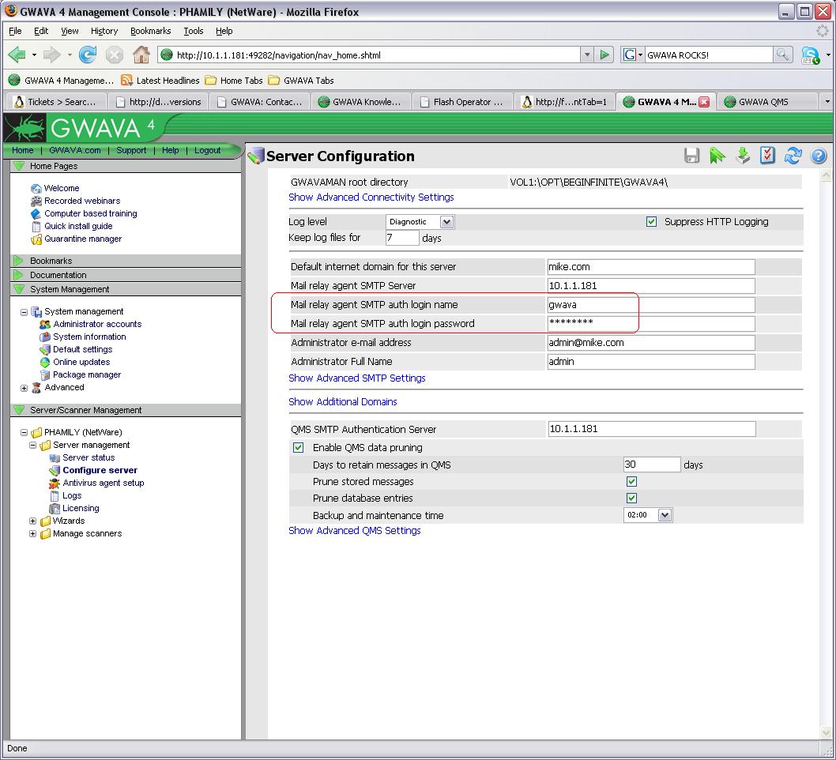Open the Home Tabs bookmark folder

[234, 81]
